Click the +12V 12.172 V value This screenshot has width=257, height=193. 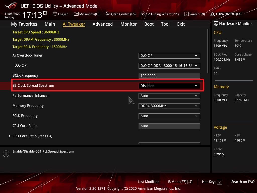pos(220,140)
